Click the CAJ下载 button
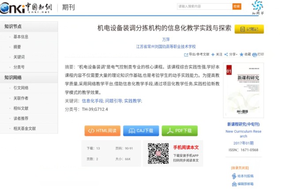 point(141,131)
